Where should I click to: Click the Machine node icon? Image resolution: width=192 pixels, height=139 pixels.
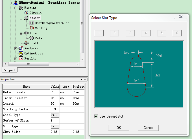tap(21, 8)
